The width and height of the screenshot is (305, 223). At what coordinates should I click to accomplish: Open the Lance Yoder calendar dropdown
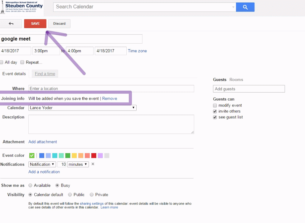(x=82, y=108)
